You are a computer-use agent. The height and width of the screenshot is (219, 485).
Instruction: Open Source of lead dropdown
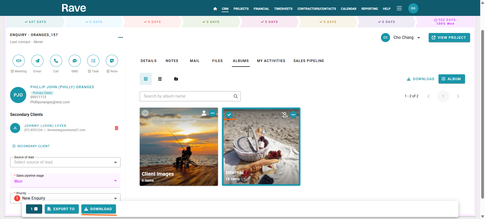(x=65, y=162)
